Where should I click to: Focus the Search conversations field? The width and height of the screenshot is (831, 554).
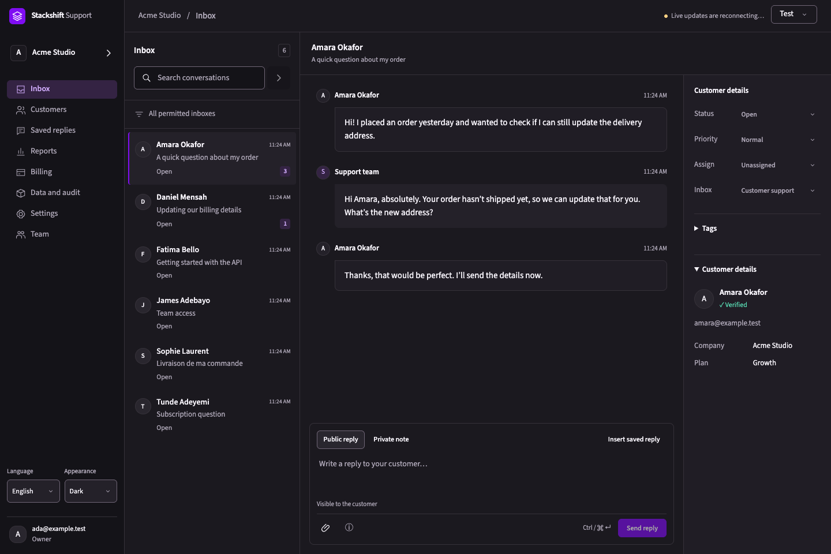(199, 78)
